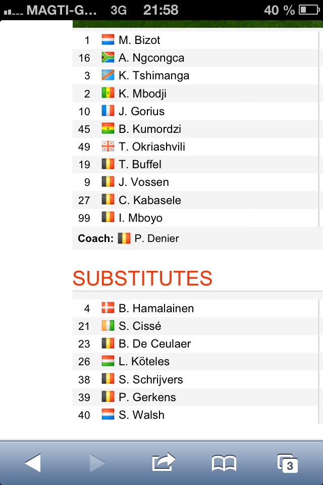
Task: Tap substitute L. Köteles
Action: (x=144, y=361)
